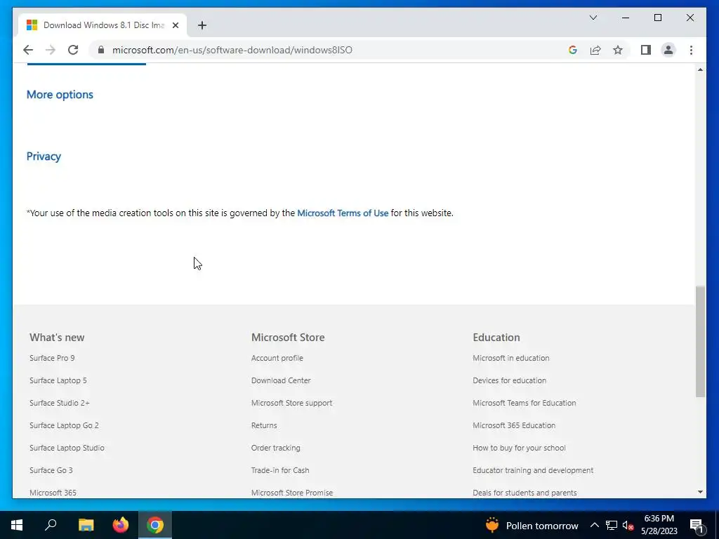Expand the Privacy section
The height and width of the screenshot is (539, 719).
click(x=44, y=157)
